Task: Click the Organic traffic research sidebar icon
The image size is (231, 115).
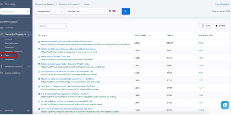Action: coord(2,34)
